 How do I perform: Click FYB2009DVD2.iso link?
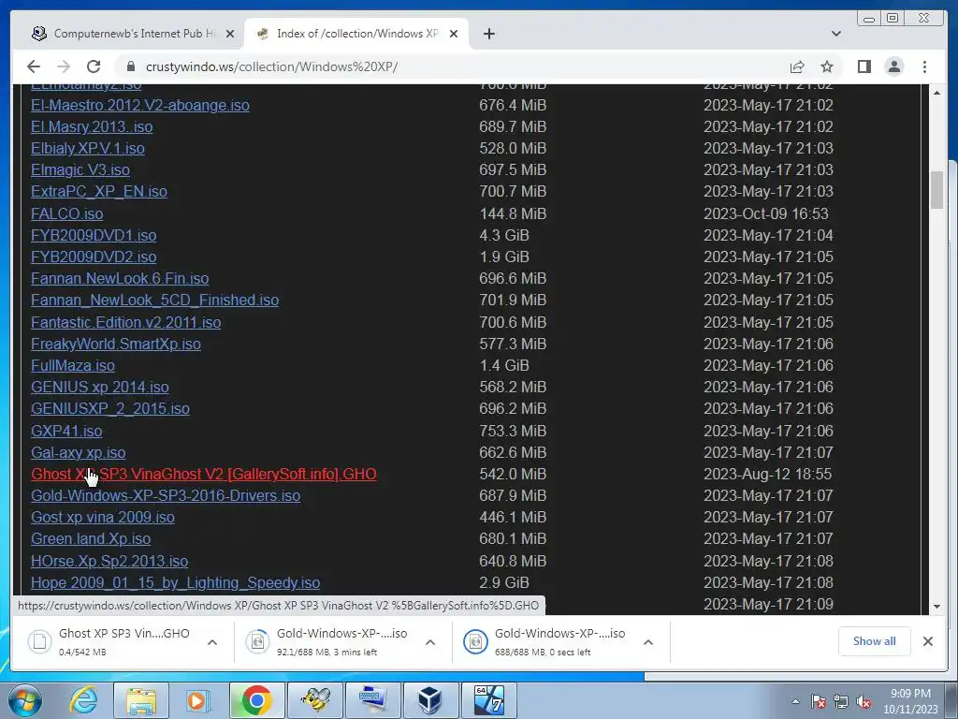(94, 257)
